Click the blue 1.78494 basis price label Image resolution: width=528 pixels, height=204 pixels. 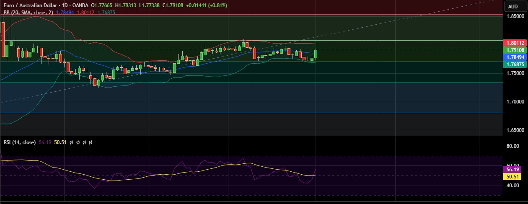(x=515, y=57)
